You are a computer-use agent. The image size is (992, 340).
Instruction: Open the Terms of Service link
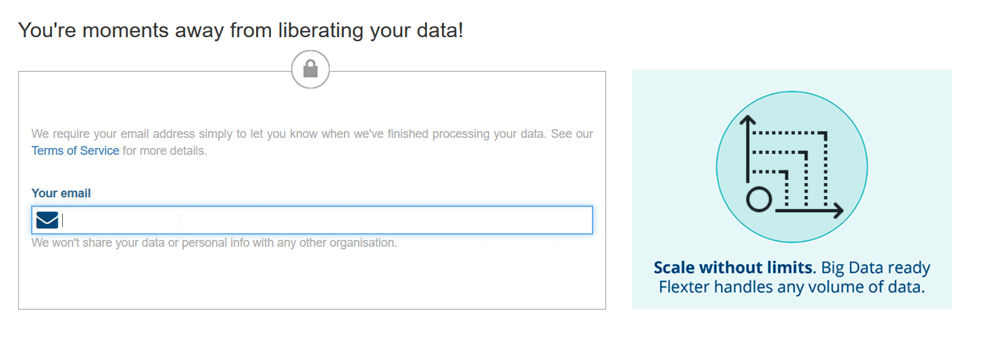tap(75, 151)
